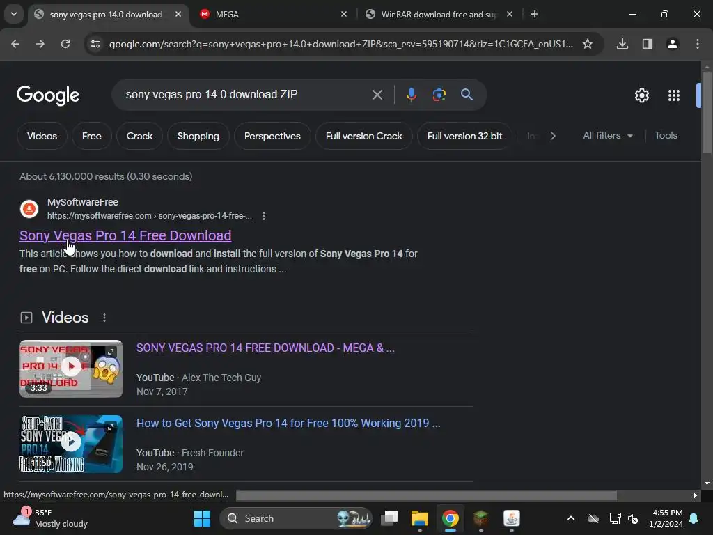Open Task View on the taskbar
Screen dimensions: 713x535
coord(389,518)
